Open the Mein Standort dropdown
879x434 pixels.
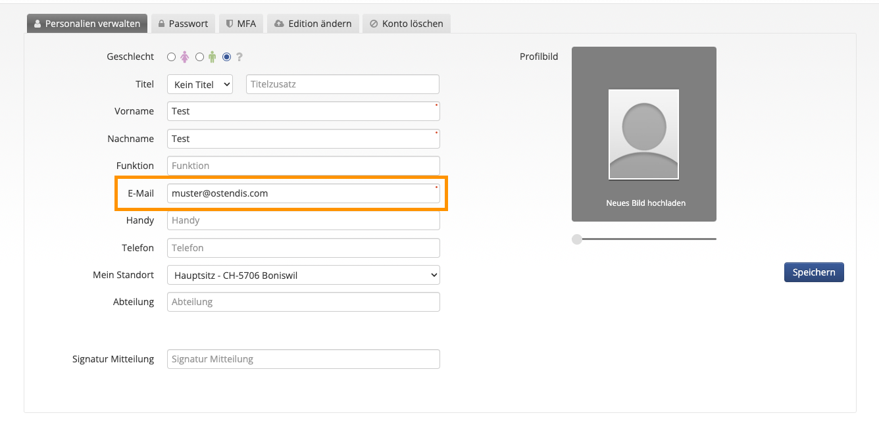click(x=303, y=275)
